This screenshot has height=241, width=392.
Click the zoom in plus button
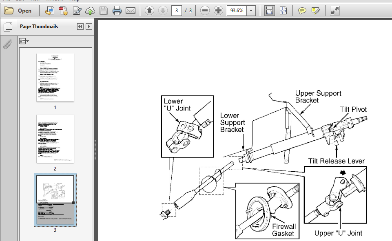(218, 11)
